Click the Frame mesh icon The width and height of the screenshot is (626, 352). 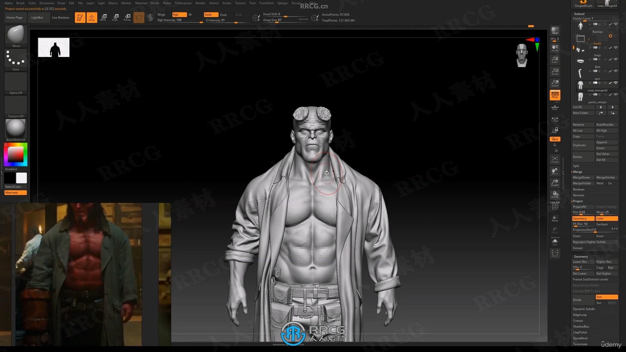(555, 160)
